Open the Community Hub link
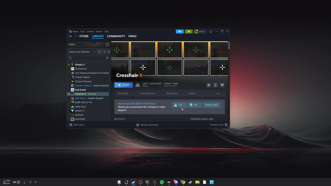Image resolution: width=331 pixels, height=186 pixels. click(147, 93)
